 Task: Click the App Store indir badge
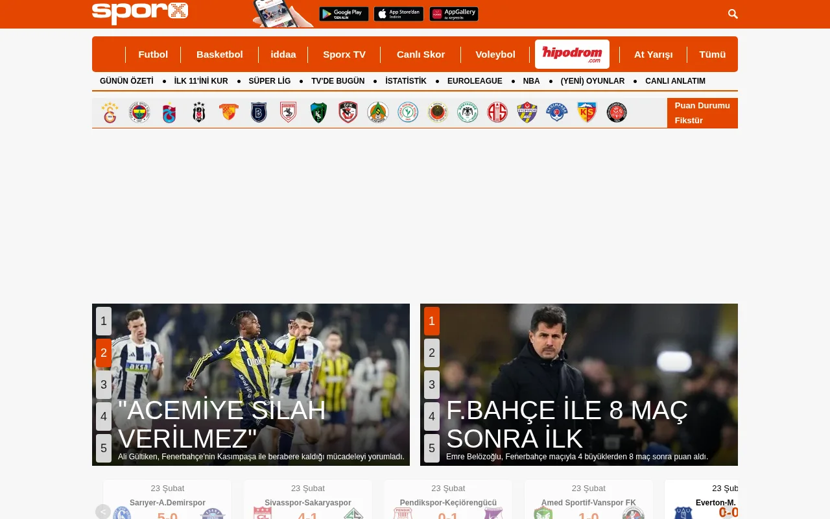click(x=398, y=13)
